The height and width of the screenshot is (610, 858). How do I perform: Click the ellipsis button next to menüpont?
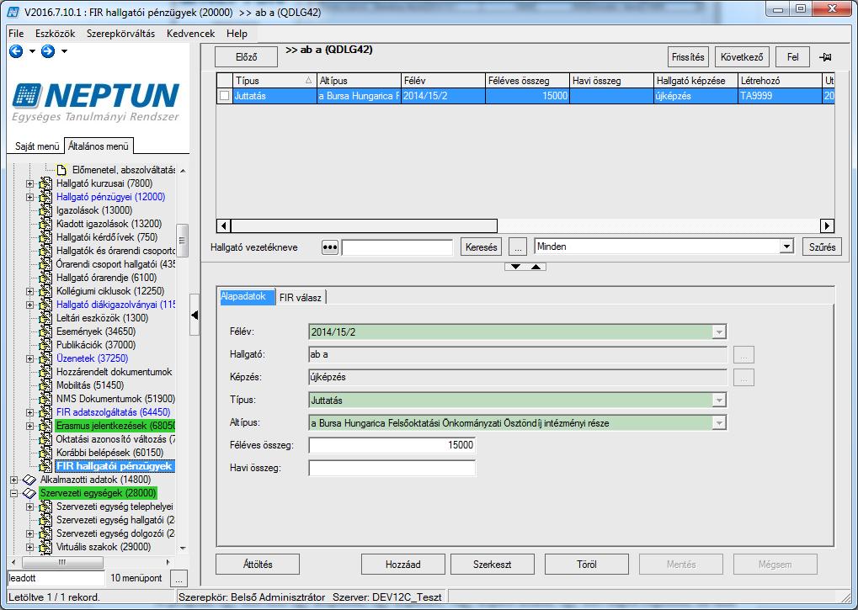[x=179, y=578]
